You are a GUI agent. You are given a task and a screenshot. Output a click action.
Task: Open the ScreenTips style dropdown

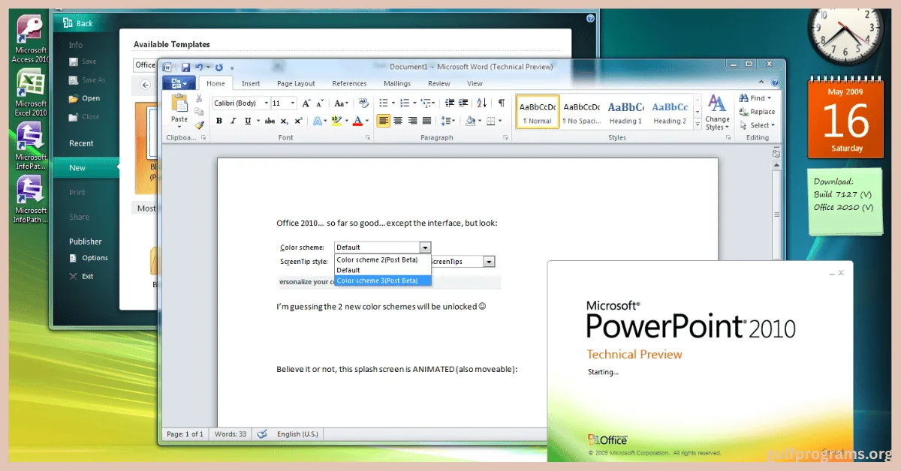pyautogui.click(x=489, y=261)
